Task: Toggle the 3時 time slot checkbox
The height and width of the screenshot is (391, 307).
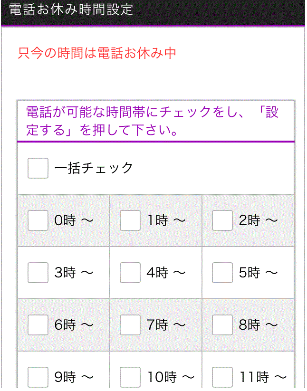Action: pyautogui.click(x=38, y=273)
